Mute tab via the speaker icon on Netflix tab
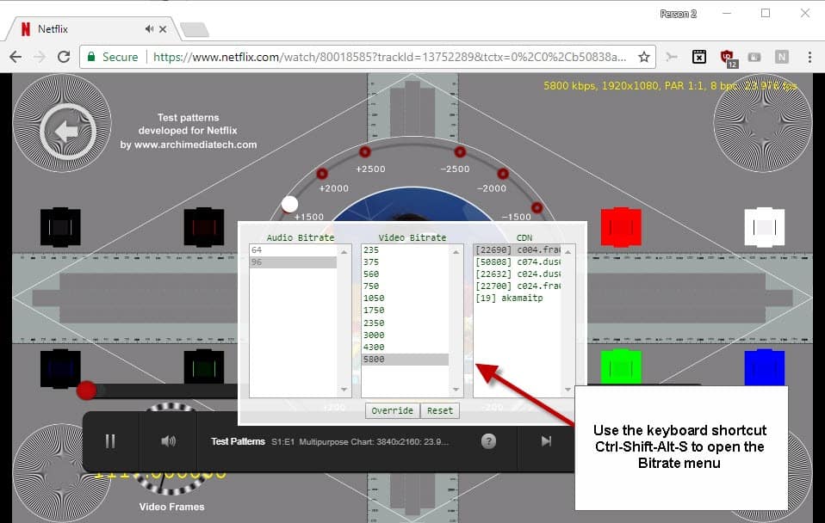Viewport: 825px width, 523px height. (150, 29)
